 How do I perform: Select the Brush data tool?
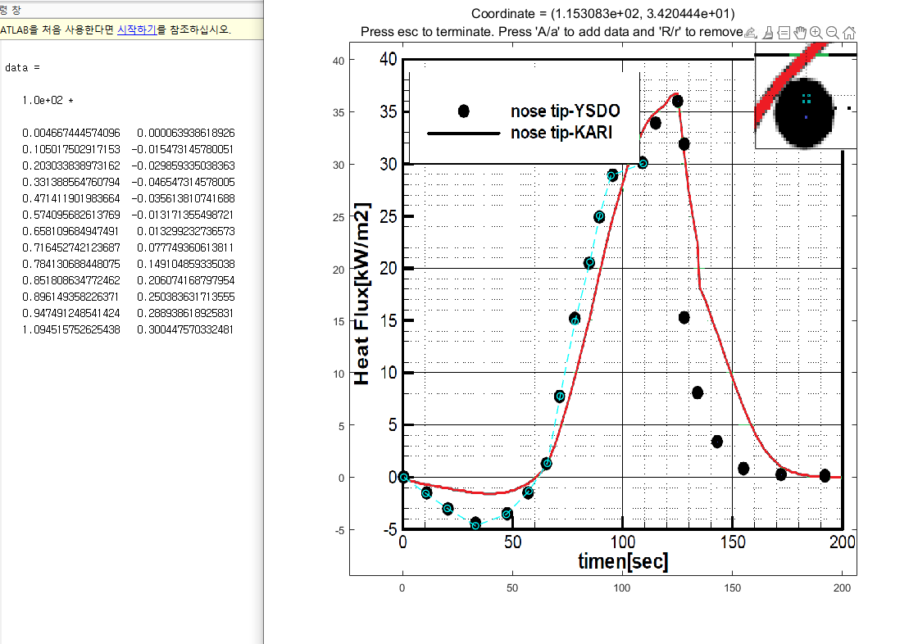pyautogui.click(x=768, y=33)
